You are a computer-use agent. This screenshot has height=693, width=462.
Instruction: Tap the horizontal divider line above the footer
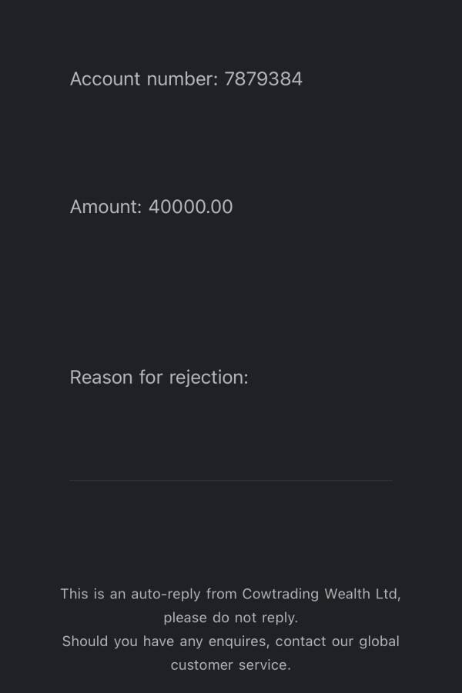231,480
